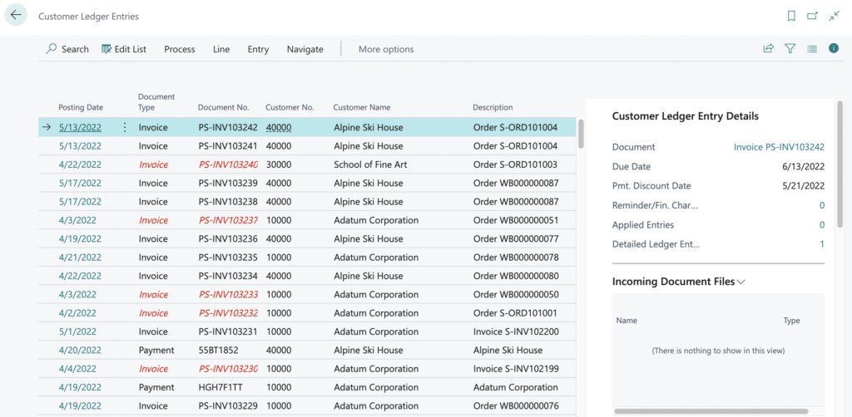Toggle the filter pane funnel icon
The width and height of the screenshot is (852, 417).
pyautogui.click(x=790, y=49)
